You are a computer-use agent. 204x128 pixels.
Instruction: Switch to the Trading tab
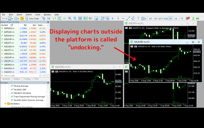tap(27, 79)
